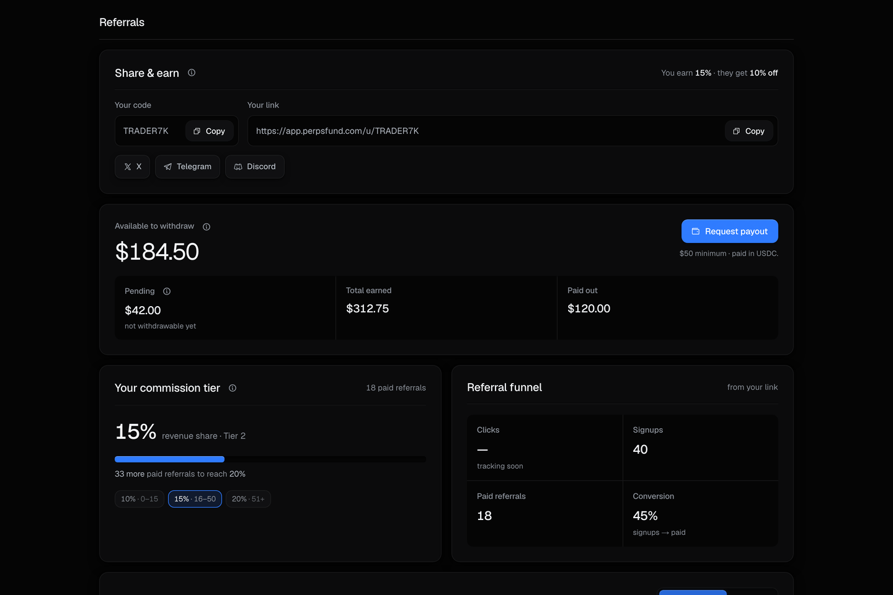Click the referral link text field
893x595 pixels.
click(x=513, y=131)
